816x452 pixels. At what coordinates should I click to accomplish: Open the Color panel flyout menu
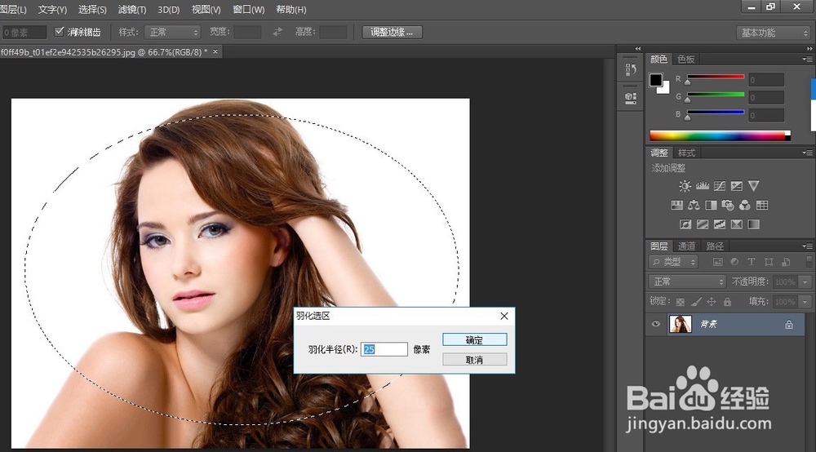807,60
